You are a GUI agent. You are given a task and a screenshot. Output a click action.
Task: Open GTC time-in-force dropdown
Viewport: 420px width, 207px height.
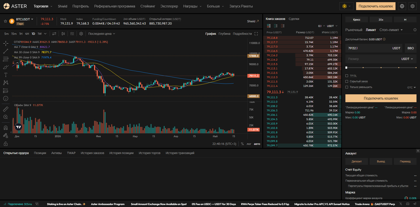coord(412,87)
